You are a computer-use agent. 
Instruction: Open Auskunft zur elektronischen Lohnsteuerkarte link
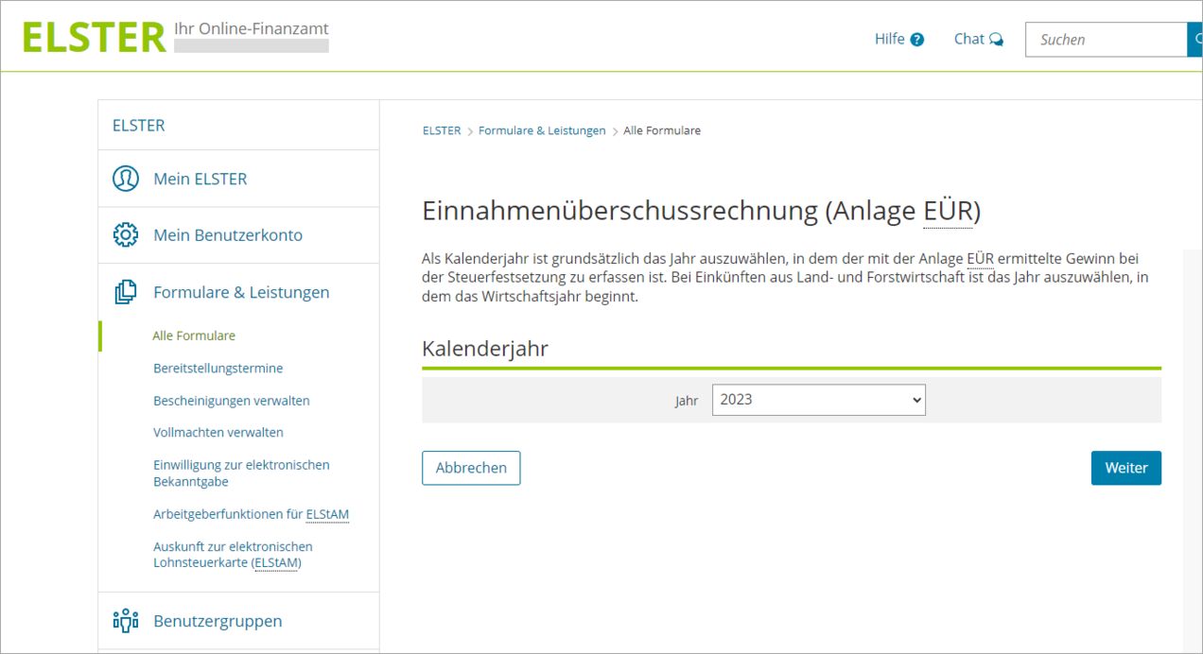pos(233,555)
